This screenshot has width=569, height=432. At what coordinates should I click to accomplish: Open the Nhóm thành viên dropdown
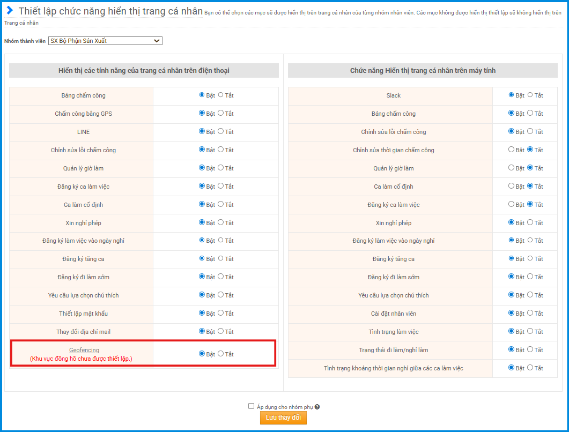click(105, 41)
